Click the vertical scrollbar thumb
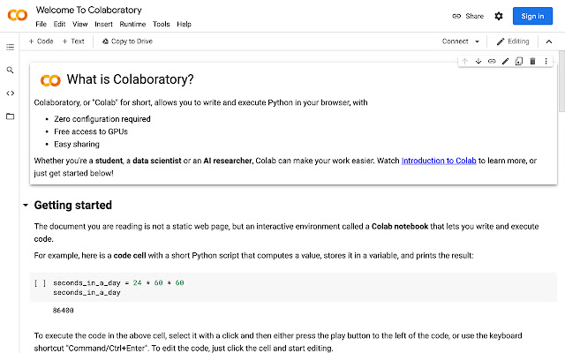The height and width of the screenshot is (353, 565). point(561,81)
